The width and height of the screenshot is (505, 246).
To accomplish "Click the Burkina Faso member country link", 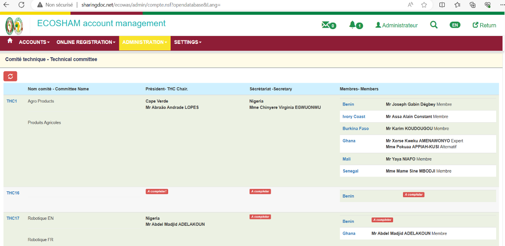I will (x=356, y=129).
